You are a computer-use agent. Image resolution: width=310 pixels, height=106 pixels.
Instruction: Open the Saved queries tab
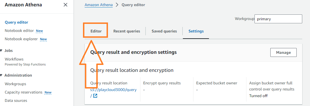tap(164, 31)
